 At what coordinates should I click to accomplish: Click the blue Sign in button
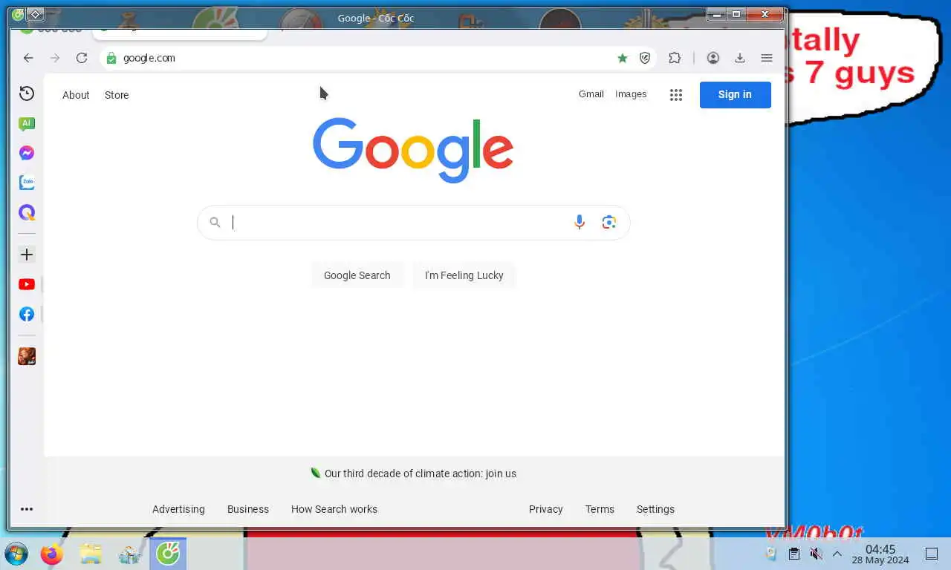click(x=736, y=94)
